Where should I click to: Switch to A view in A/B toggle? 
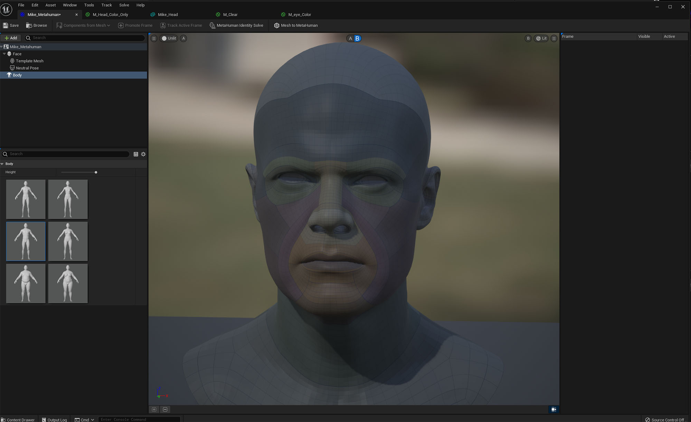click(x=350, y=38)
